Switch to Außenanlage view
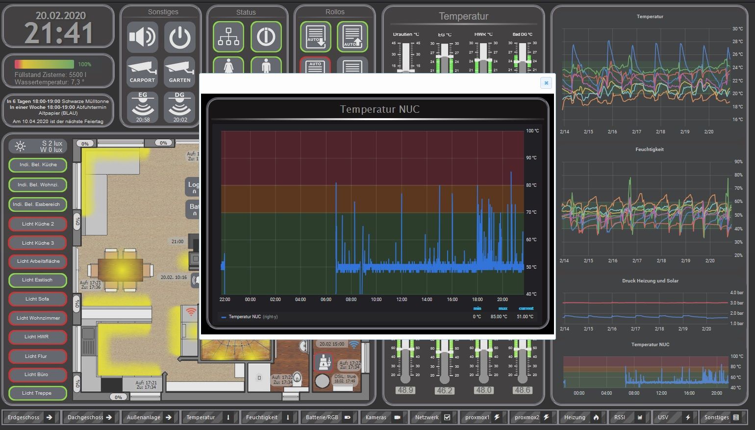Image resolution: width=755 pixels, height=430 pixels. [150, 417]
